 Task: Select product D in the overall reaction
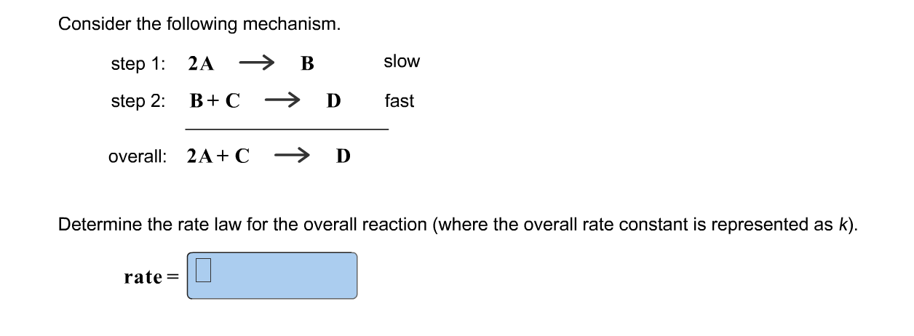pyautogui.click(x=343, y=156)
